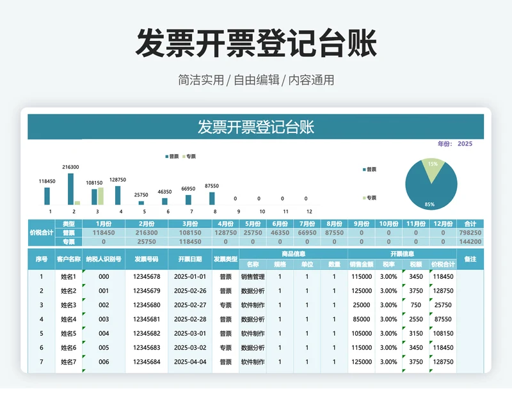This screenshot has width=512, height=394.
Task: Click taxpayer ID cell 002
Action: [104, 305]
